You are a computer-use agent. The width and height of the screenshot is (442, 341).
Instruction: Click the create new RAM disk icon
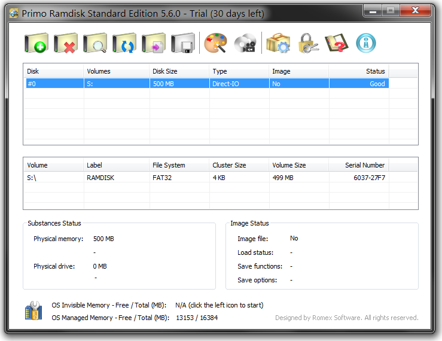click(x=36, y=43)
